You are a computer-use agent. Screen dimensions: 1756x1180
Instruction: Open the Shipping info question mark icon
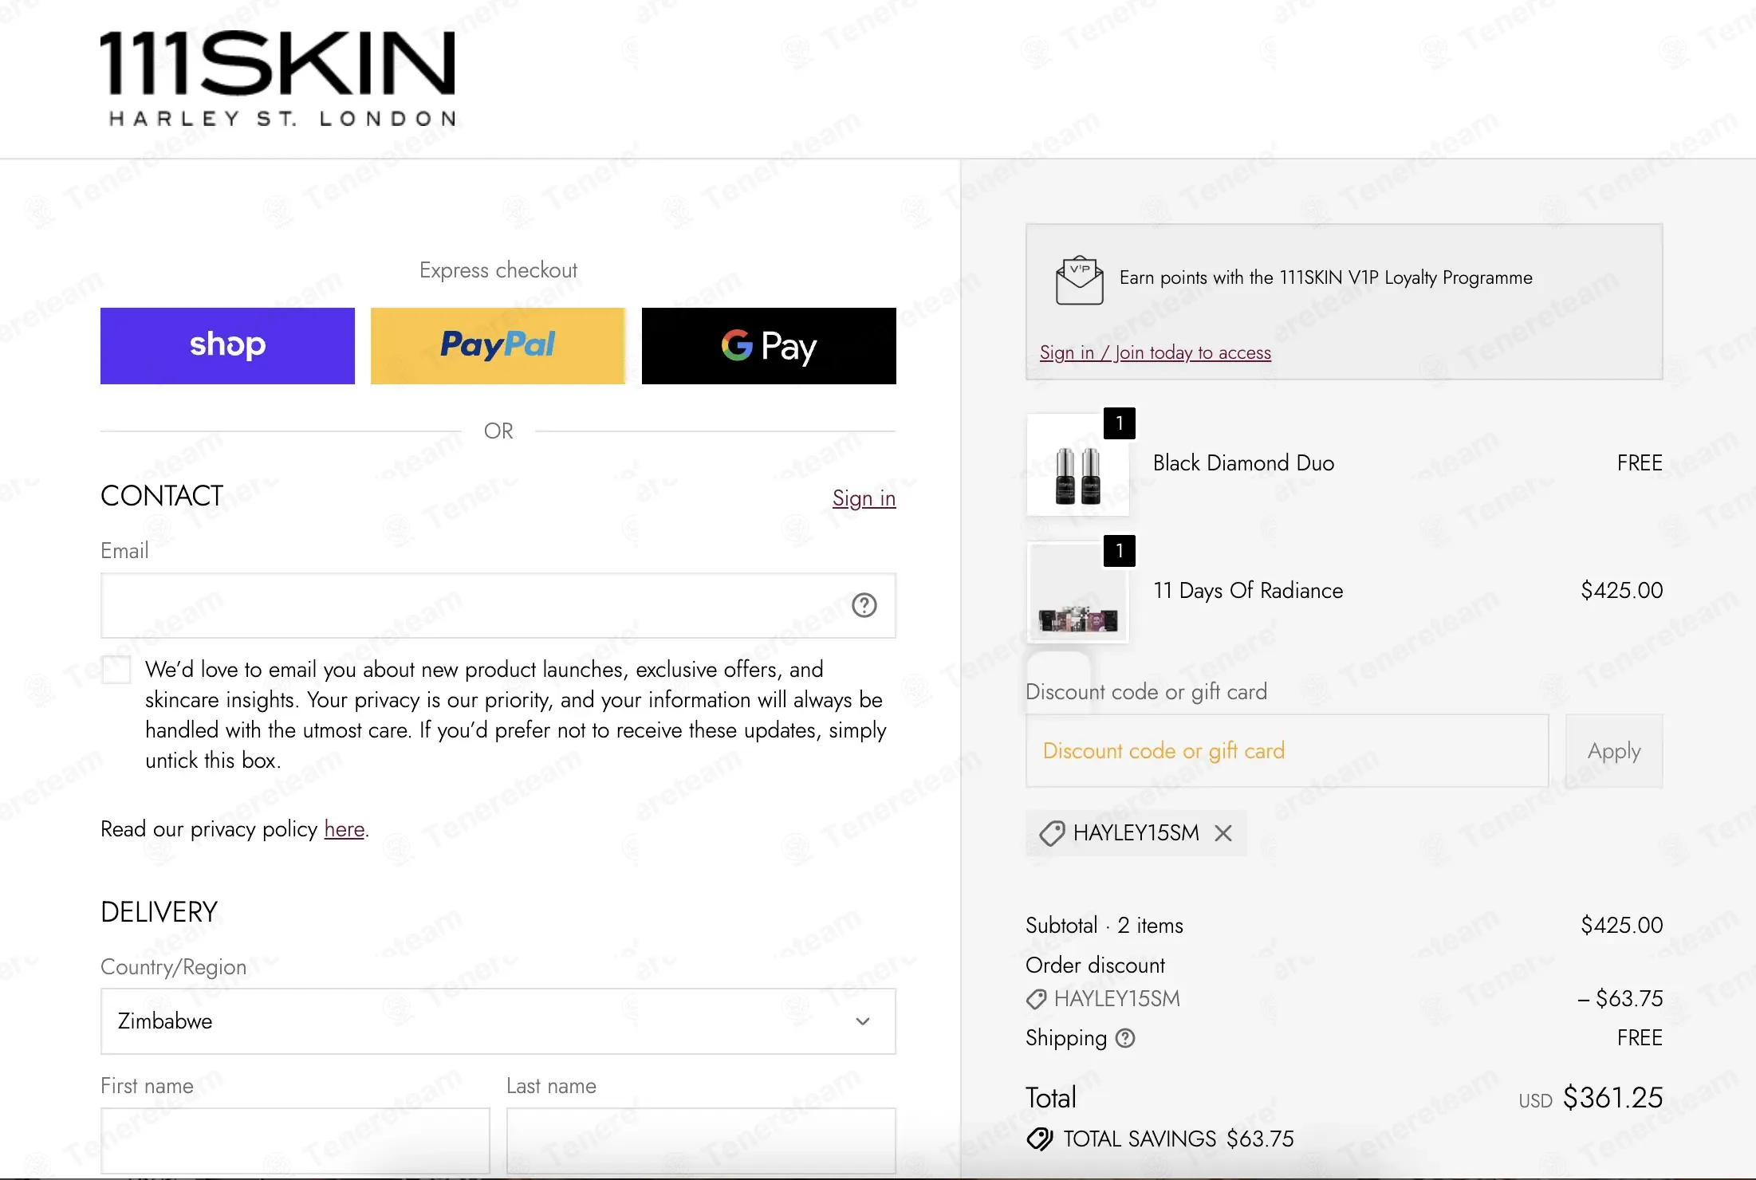(1125, 1038)
